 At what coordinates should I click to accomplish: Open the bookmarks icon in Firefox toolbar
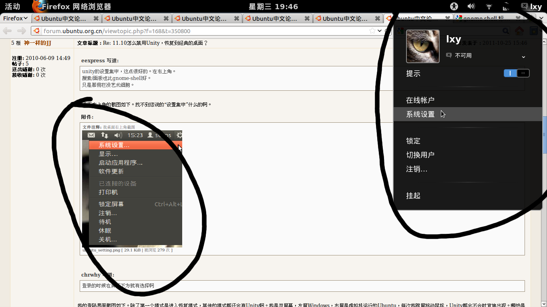(x=533, y=31)
